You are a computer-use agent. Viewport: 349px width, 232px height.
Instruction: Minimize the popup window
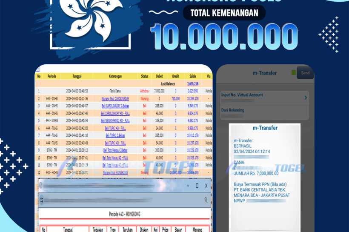point(187,186)
